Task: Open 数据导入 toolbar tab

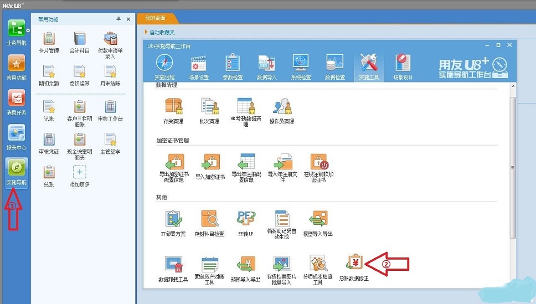Action: pyautogui.click(x=267, y=67)
